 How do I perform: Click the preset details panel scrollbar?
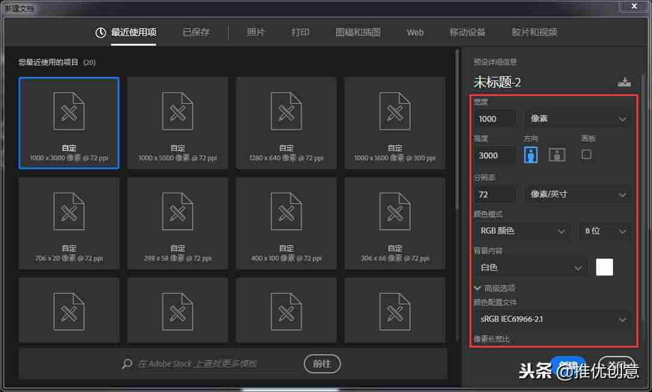click(x=643, y=198)
